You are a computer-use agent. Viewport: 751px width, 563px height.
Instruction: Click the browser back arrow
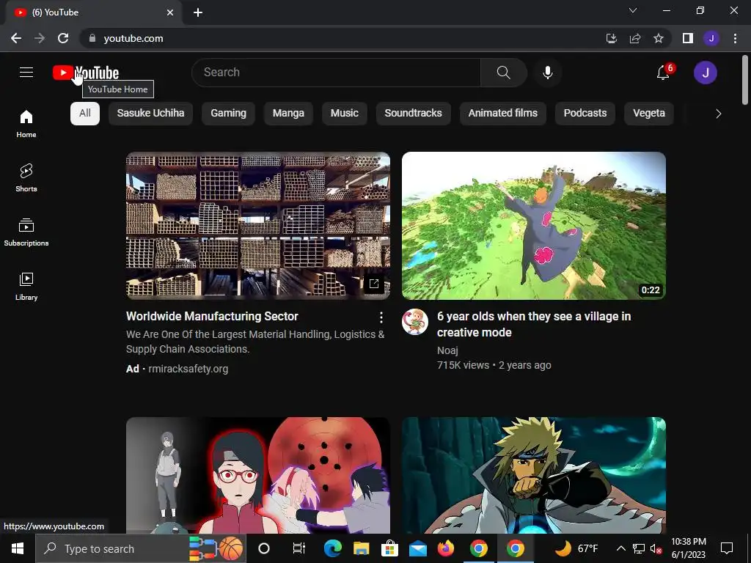[x=16, y=38]
